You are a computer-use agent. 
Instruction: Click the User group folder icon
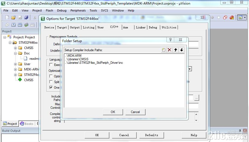[x=20, y=64]
